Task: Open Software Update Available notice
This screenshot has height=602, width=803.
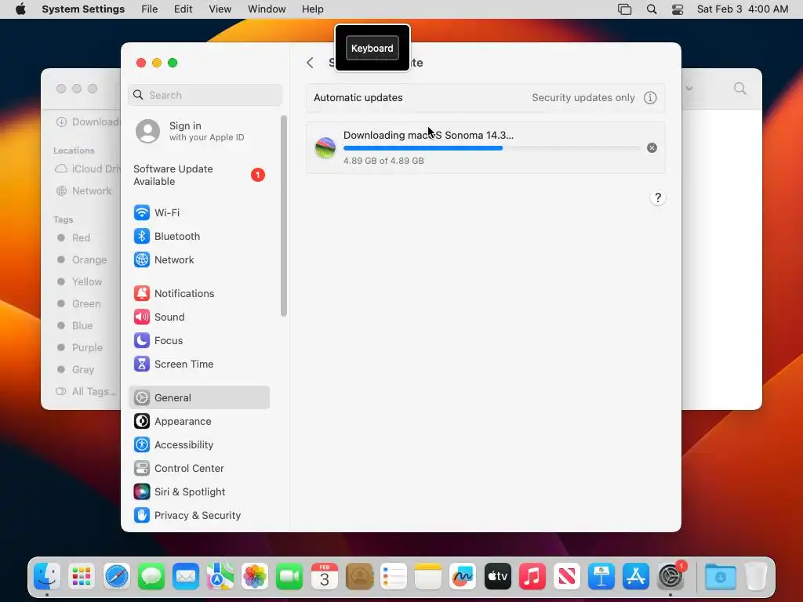Action: point(198,175)
